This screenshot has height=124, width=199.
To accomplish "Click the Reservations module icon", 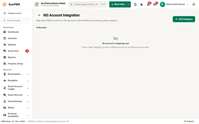I will coord(5,74).
